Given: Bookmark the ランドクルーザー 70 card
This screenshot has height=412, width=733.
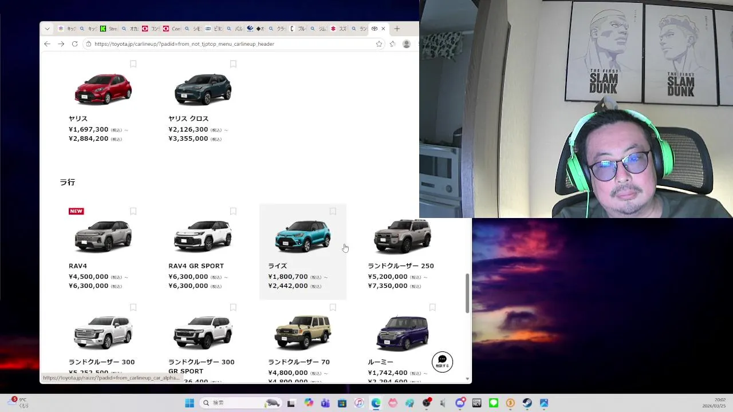Looking at the screenshot, I should click(333, 307).
